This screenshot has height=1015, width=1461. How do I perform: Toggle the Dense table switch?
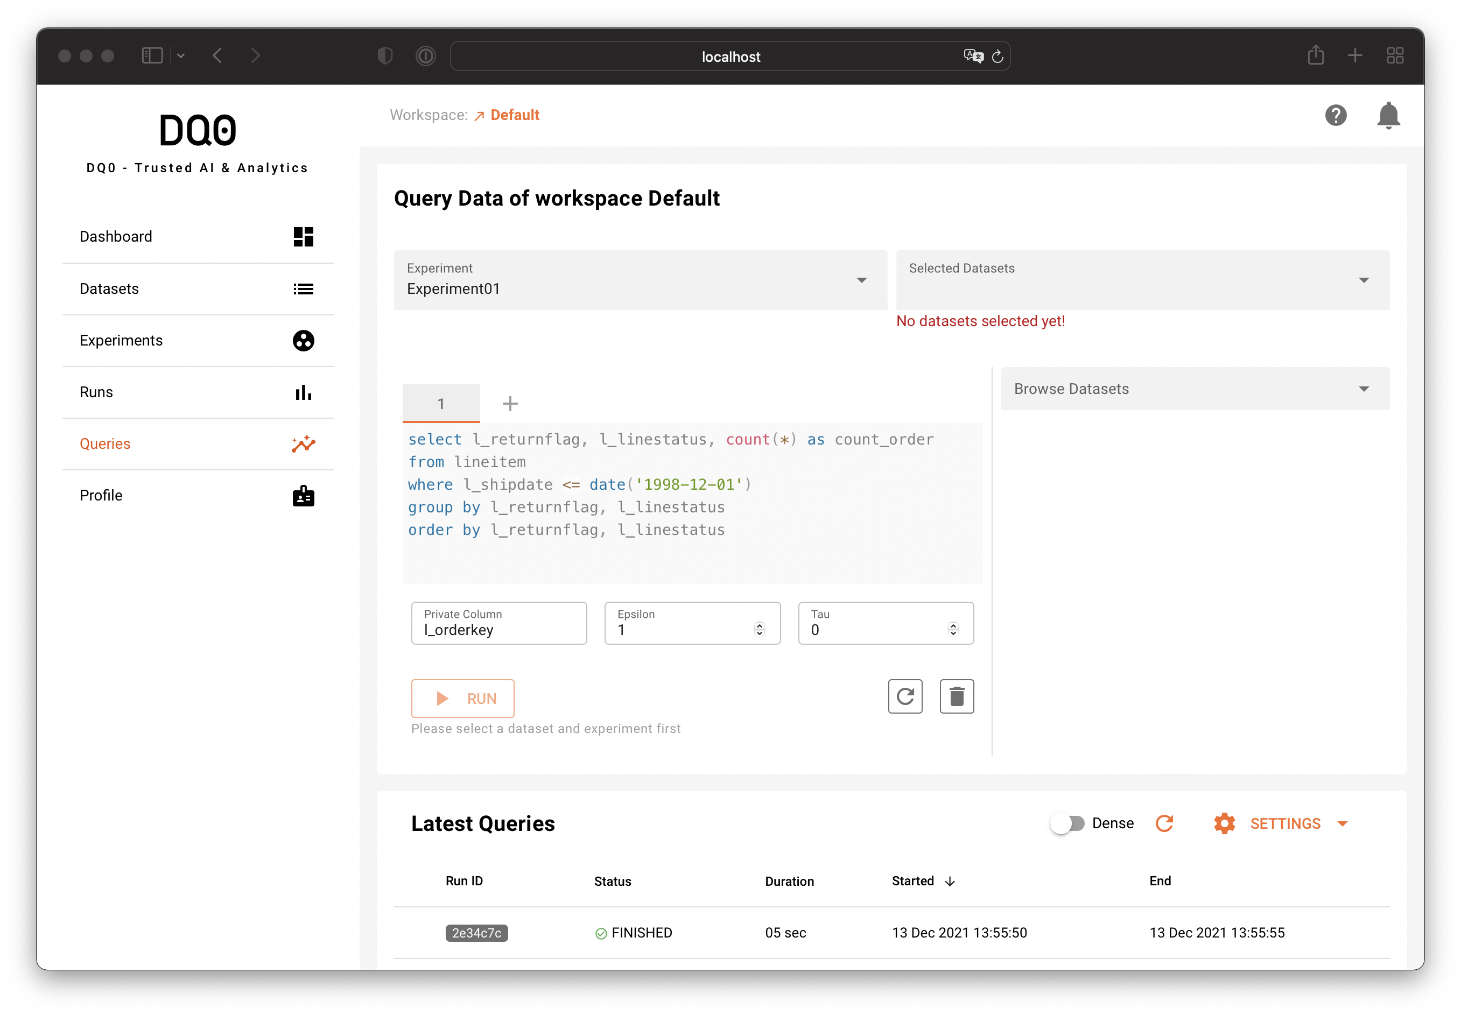coord(1068,823)
